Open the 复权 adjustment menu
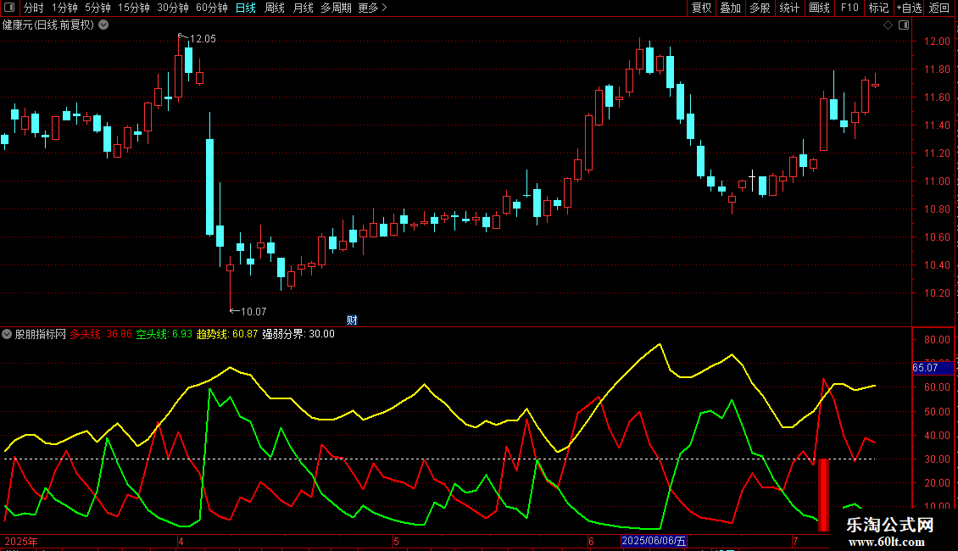 point(701,8)
